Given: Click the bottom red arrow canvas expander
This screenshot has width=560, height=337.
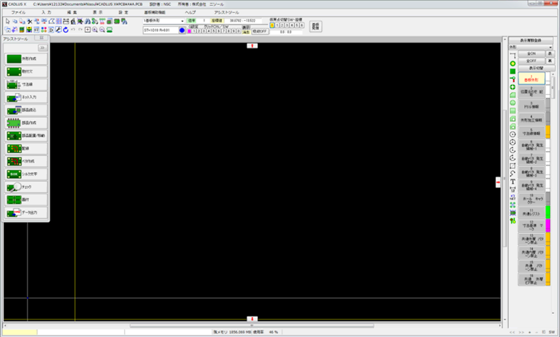Looking at the screenshot, I should (x=252, y=318).
